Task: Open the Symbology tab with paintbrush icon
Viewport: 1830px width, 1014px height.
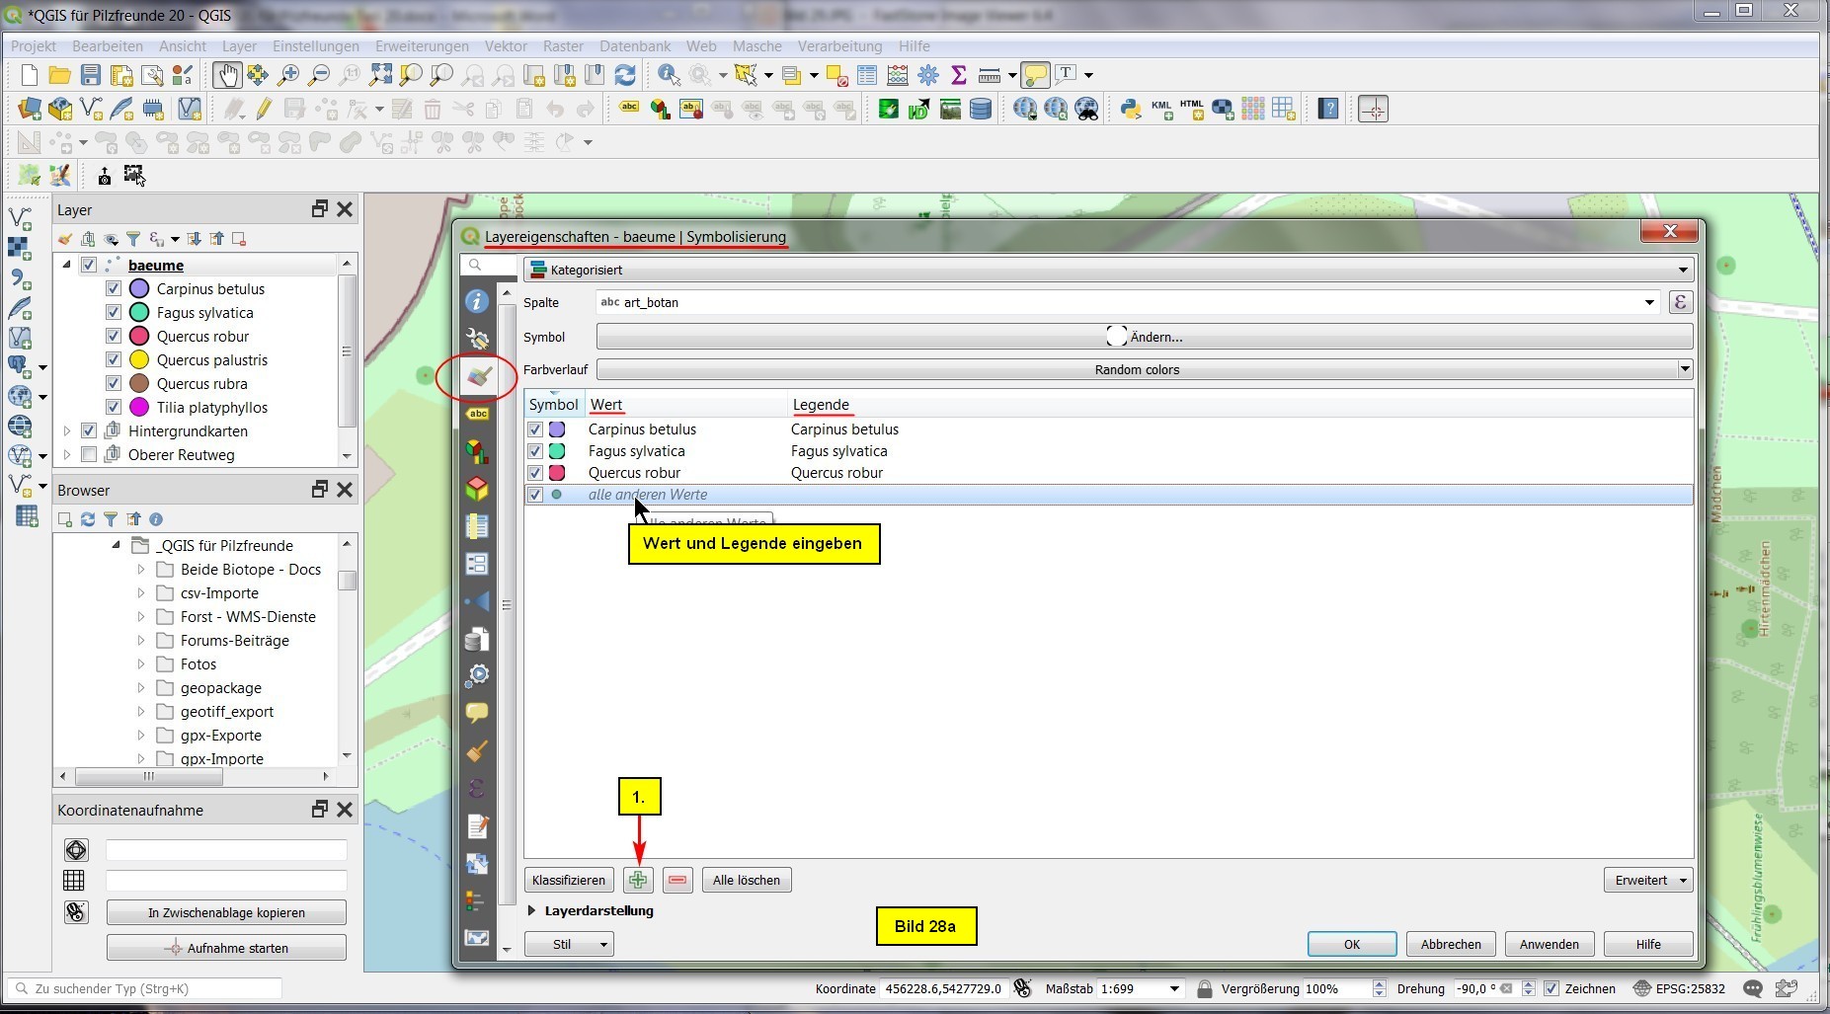Action: click(x=478, y=376)
